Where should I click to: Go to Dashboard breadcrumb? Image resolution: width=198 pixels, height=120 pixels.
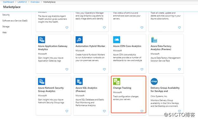[x=8, y=2]
